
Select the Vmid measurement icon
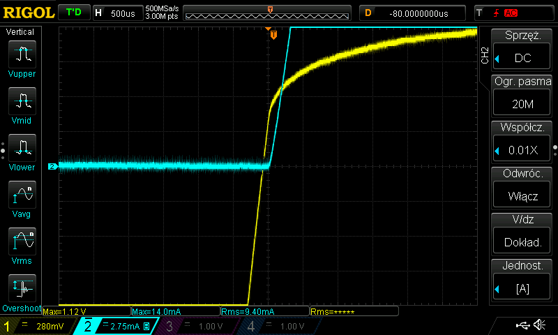22,100
